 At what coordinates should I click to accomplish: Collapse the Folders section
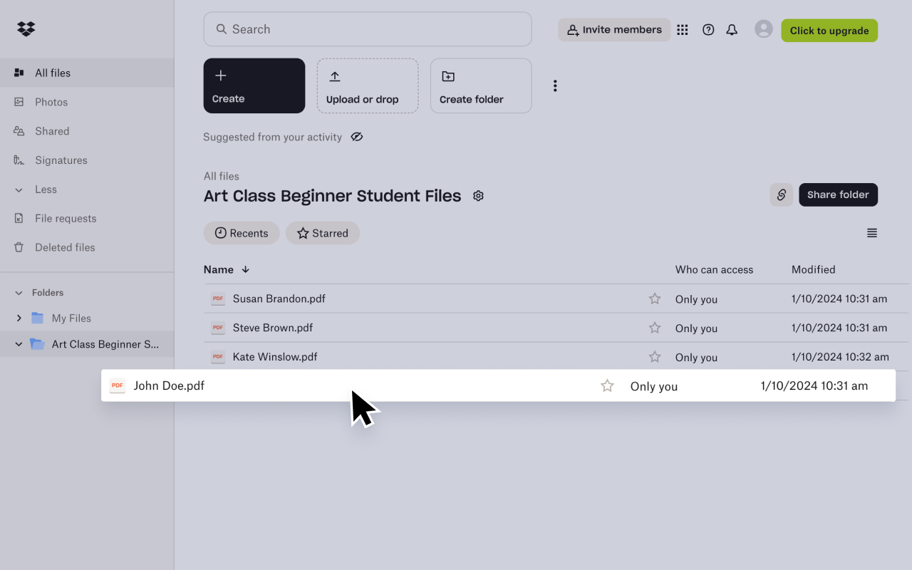(19, 293)
